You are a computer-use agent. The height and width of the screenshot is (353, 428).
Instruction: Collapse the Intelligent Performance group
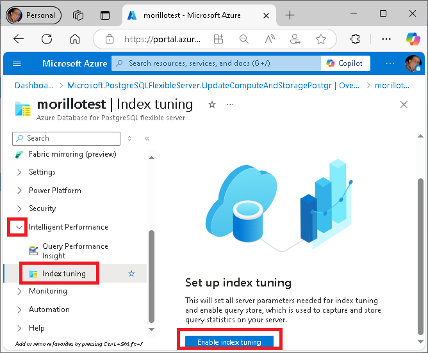[x=19, y=227]
